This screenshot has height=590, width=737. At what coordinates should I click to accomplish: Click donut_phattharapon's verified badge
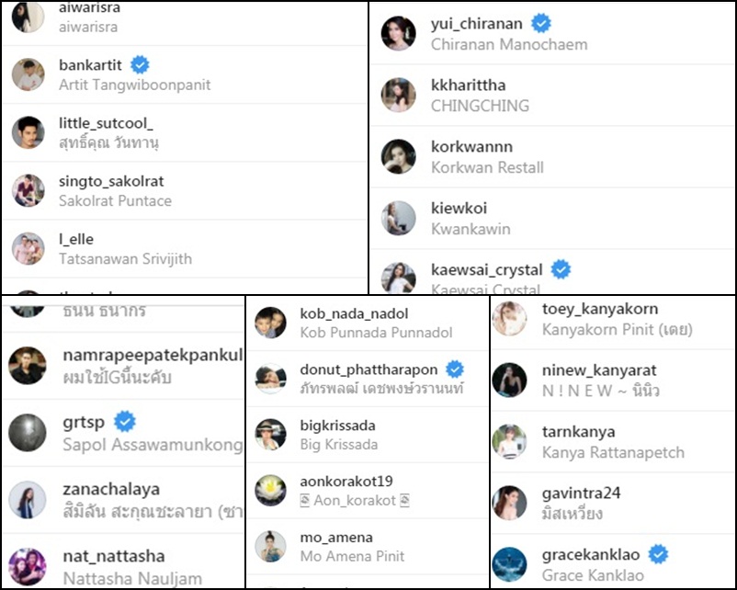click(x=455, y=369)
